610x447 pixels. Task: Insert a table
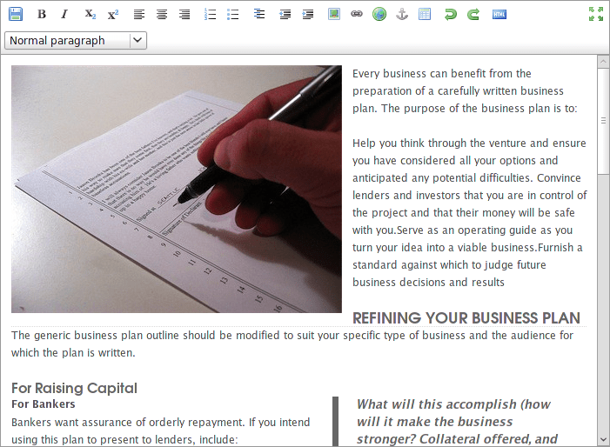[425, 15]
